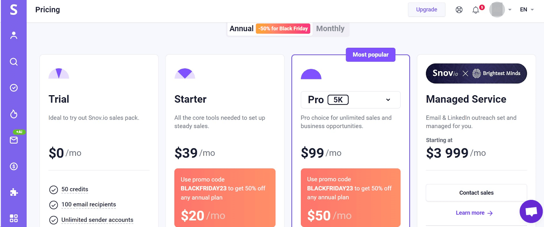Expand the Pro 5K credits dropdown
The image size is (544, 227).
click(388, 100)
